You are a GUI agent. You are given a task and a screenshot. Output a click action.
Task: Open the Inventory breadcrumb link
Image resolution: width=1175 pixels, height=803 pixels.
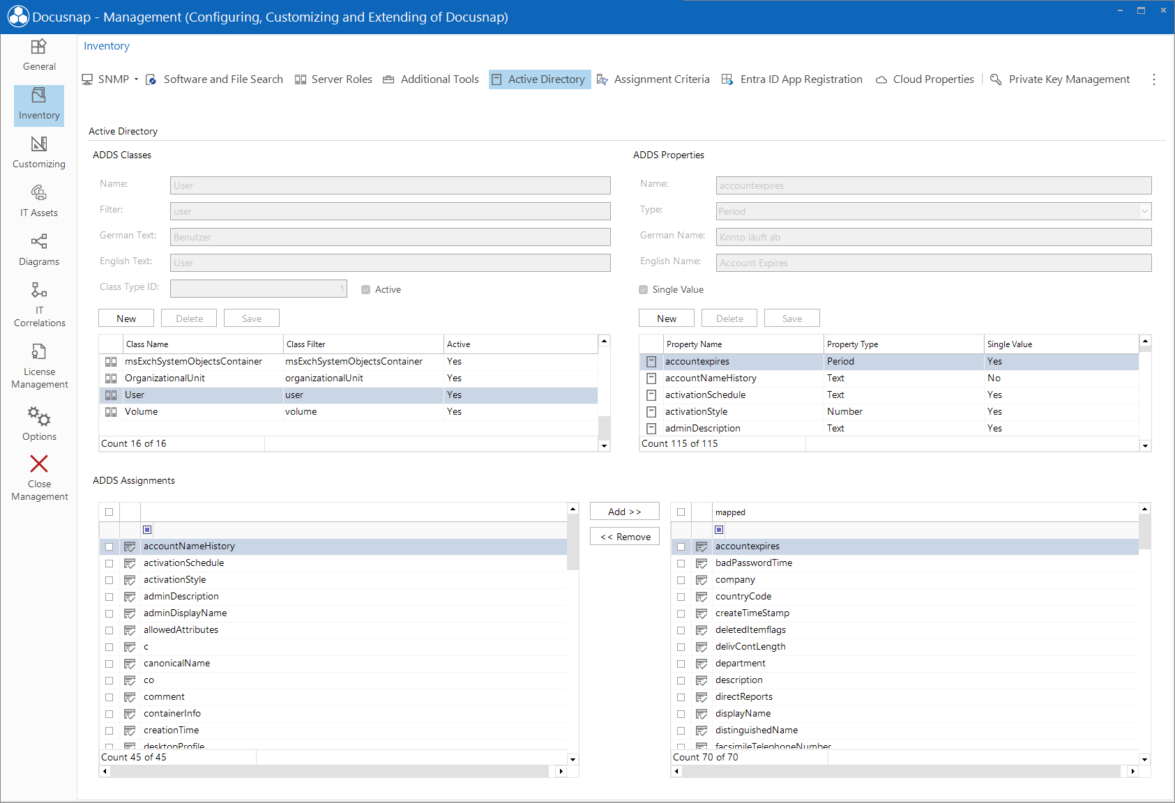(x=107, y=46)
